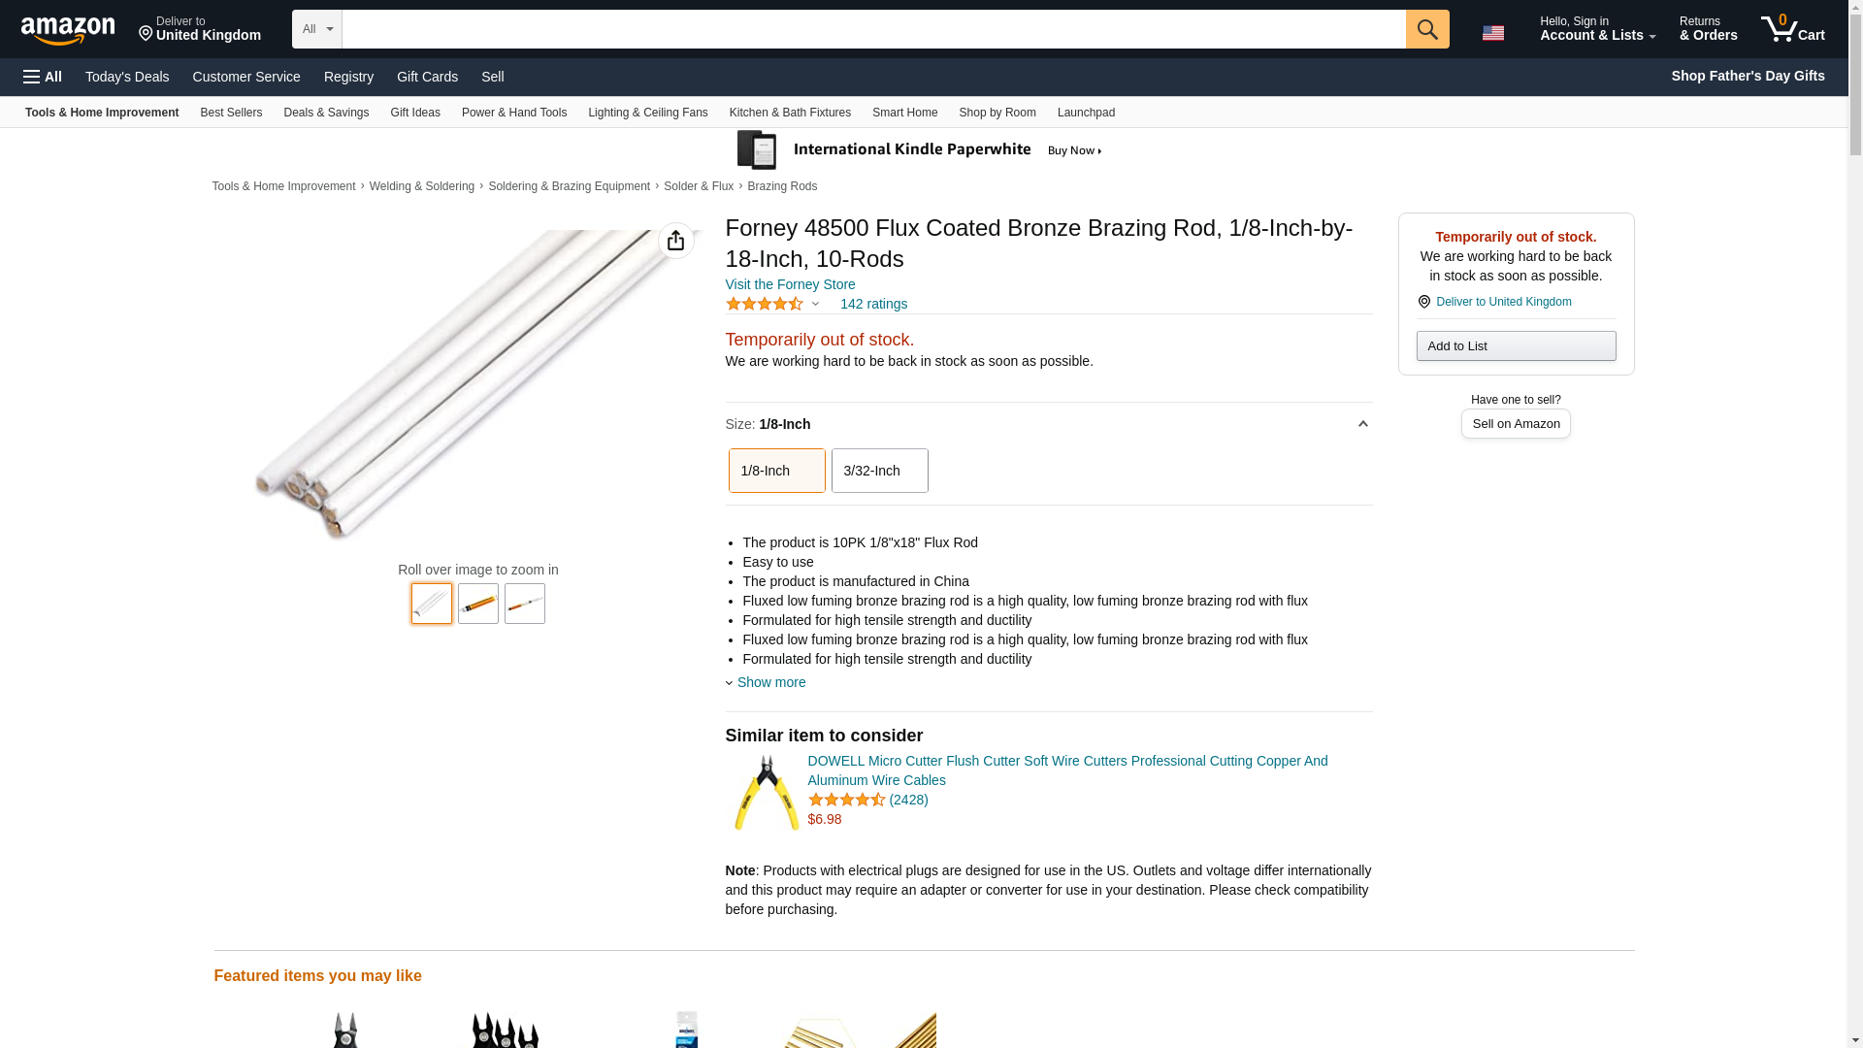Click the search magnifier button
1863x1048 pixels.
(x=1427, y=29)
